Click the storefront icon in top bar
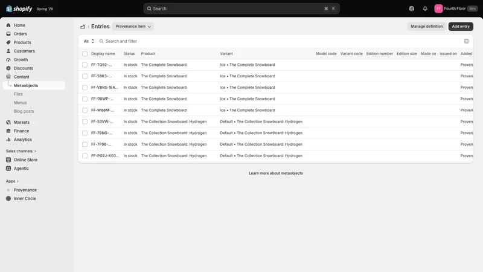 [412, 8]
